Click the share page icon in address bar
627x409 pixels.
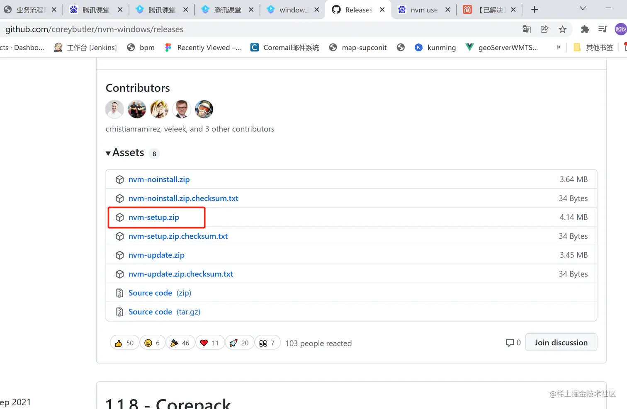click(x=544, y=29)
